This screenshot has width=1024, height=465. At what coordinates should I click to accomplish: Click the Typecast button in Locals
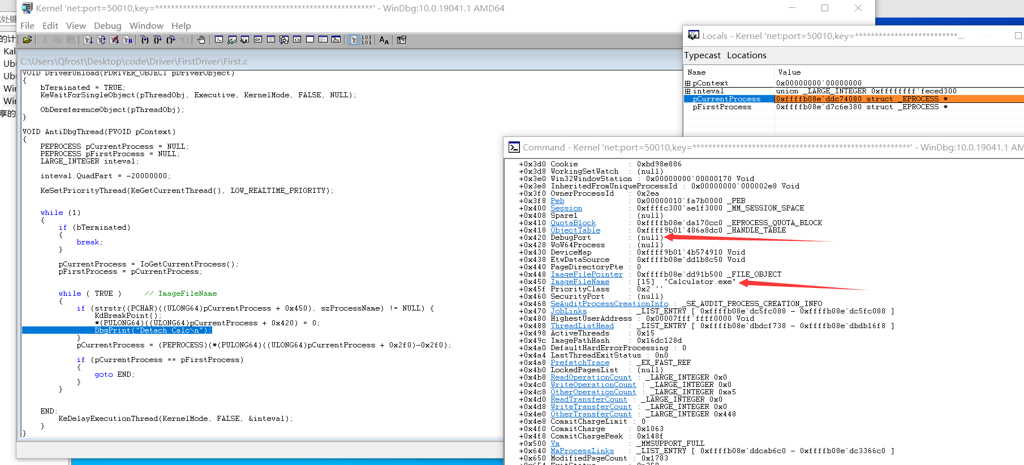(702, 55)
